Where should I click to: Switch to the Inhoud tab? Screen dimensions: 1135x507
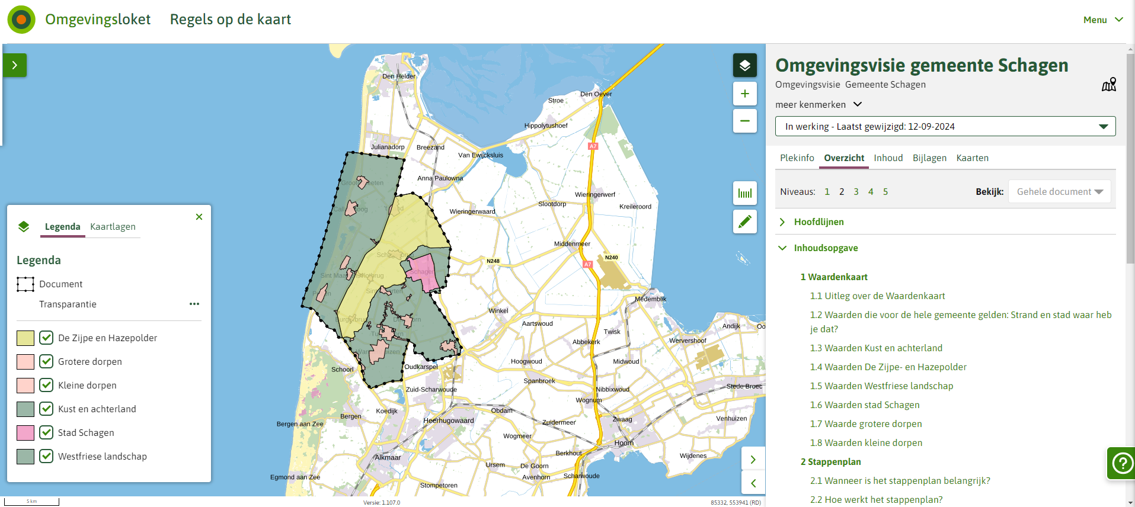pos(888,158)
